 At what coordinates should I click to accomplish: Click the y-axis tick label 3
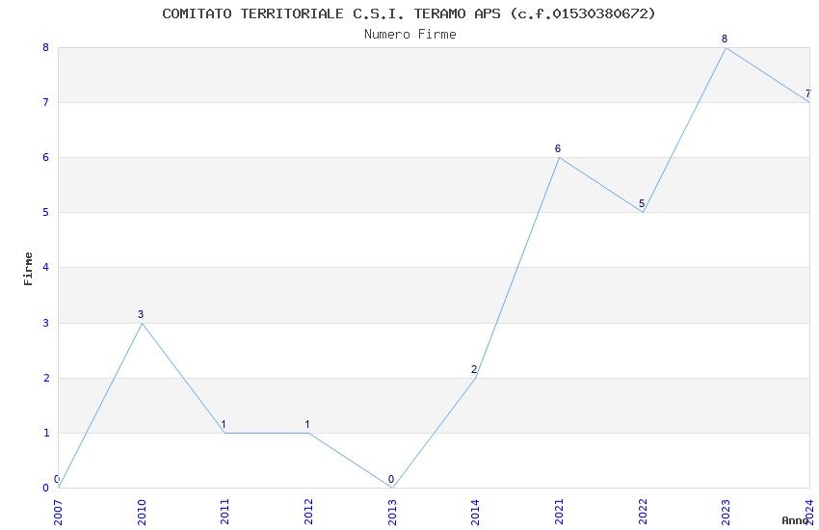[46, 323]
